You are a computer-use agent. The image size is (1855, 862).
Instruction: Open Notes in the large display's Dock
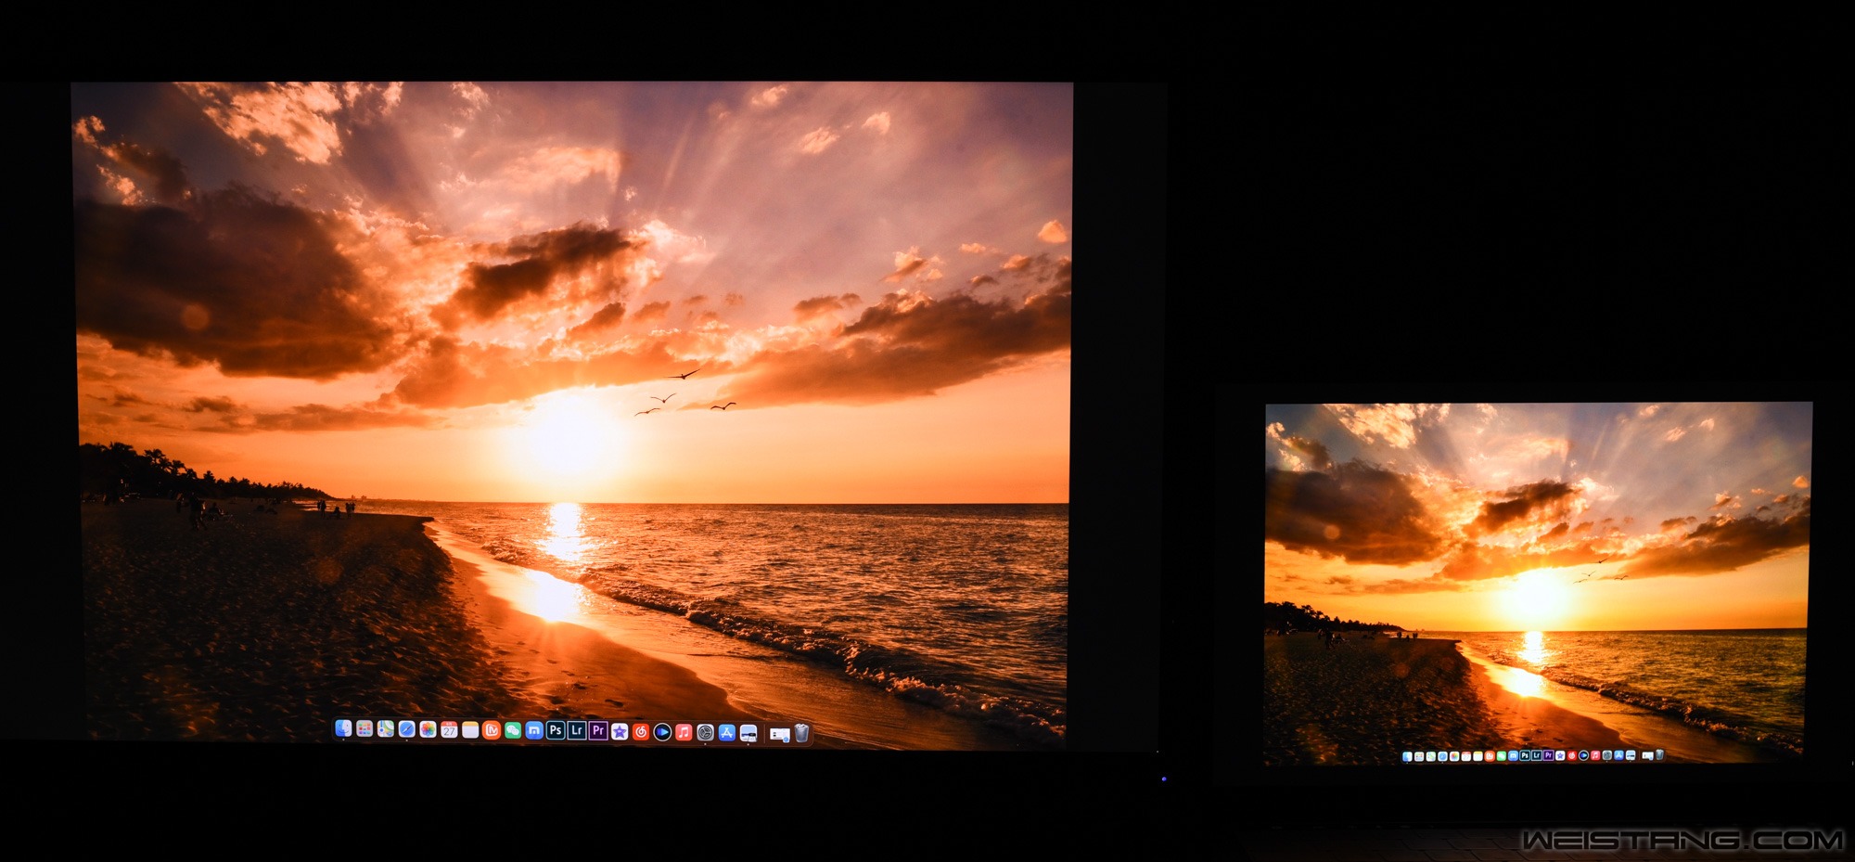(470, 730)
